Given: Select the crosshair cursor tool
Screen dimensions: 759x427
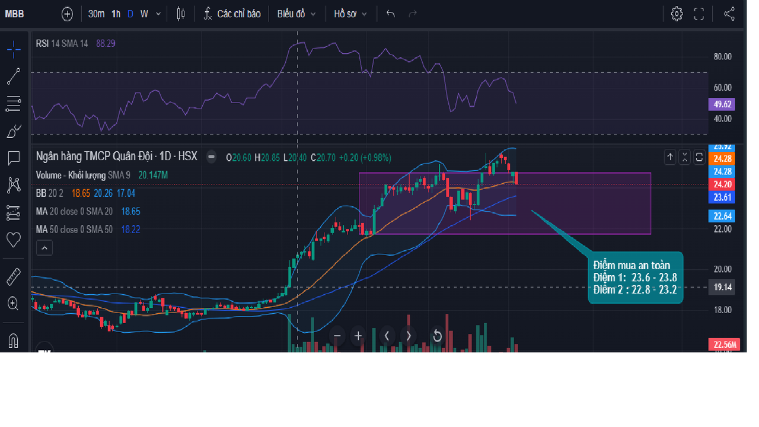Looking at the screenshot, I should coord(14,49).
